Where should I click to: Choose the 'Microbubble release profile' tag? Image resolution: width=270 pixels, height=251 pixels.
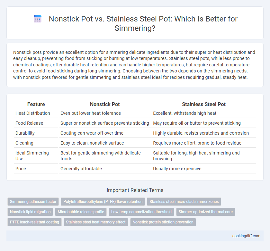(81, 212)
